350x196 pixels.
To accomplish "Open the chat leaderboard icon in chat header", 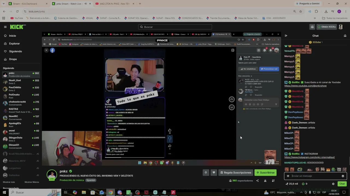I will point(345,36).
